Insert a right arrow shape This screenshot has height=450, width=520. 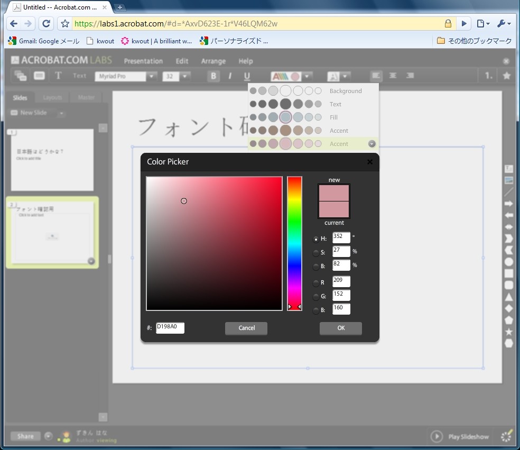tap(508, 203)
